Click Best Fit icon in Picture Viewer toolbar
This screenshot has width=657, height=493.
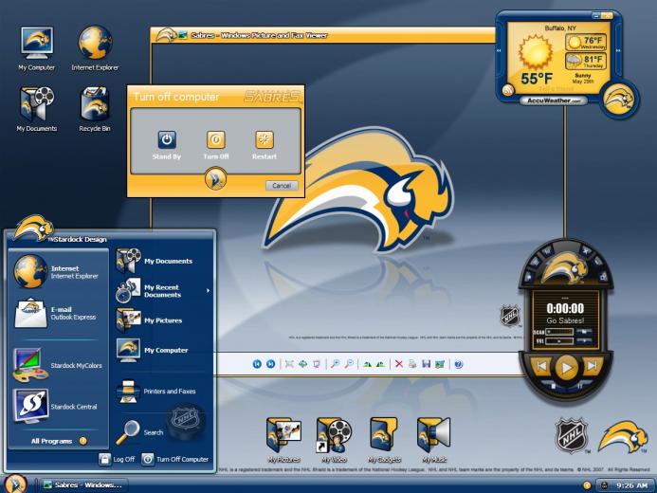coord(289,364)
